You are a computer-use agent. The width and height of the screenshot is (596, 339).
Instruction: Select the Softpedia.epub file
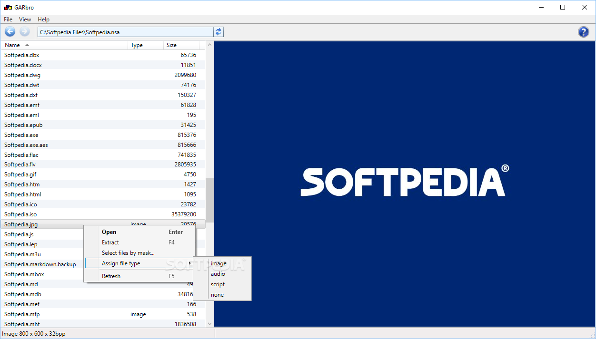tap(103, 125)
